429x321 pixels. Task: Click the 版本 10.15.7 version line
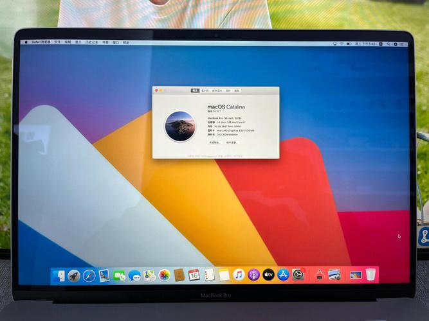coord(214,112)
